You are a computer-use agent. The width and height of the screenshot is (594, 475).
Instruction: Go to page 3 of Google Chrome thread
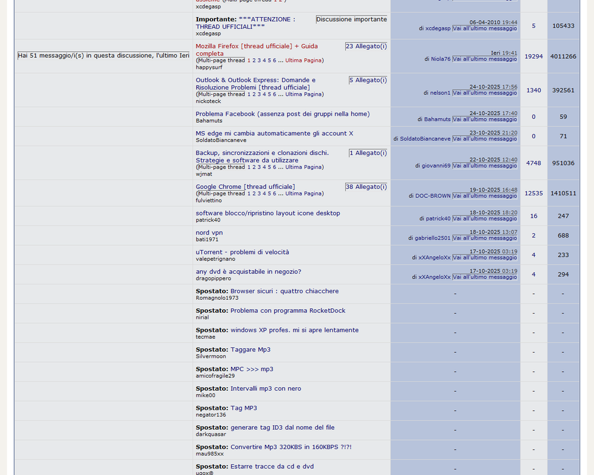click(x=259, y=194)
